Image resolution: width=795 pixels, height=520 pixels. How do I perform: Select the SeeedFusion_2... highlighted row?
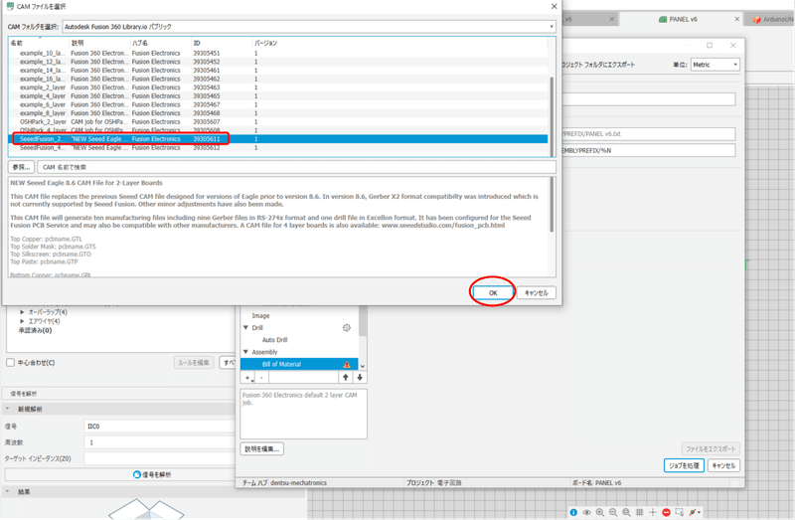278,139
